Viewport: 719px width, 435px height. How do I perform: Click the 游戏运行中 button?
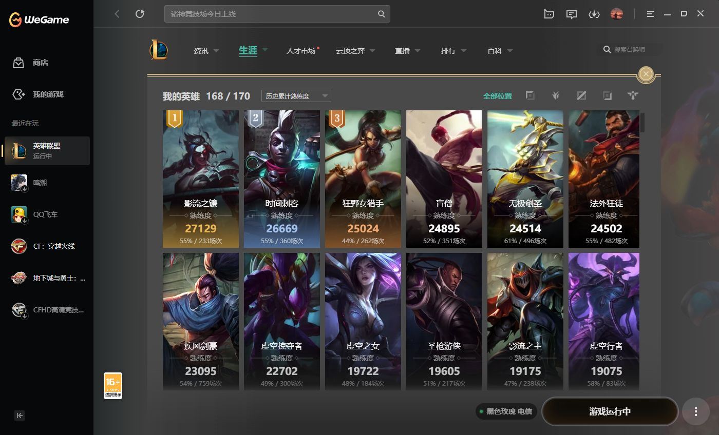tap(610, 411)
